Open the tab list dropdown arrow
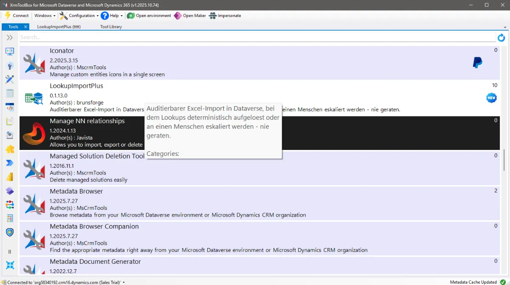The image size is (510, 285). pos(505,27)
